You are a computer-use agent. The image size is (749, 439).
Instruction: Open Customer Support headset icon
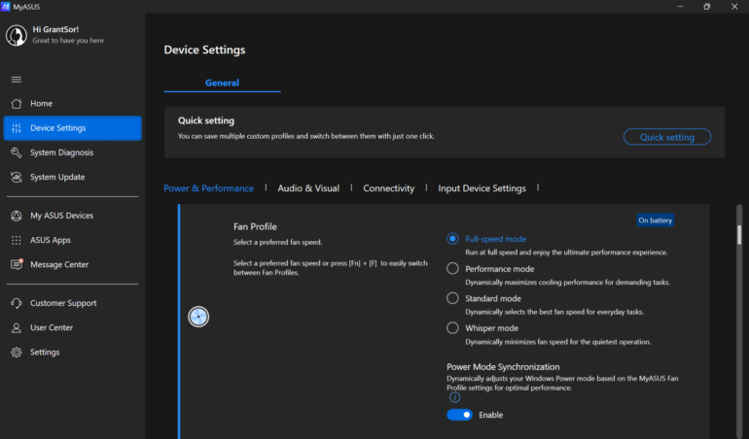point(17,303)
